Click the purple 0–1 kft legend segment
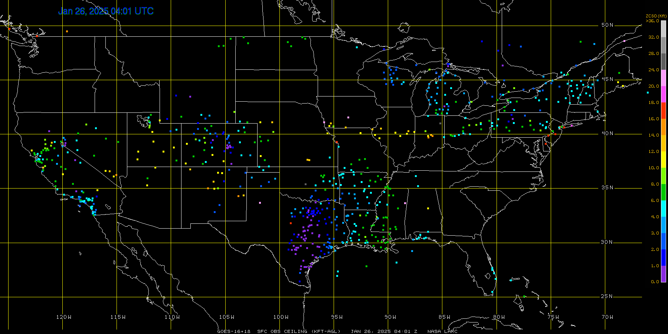 point(664,274)
